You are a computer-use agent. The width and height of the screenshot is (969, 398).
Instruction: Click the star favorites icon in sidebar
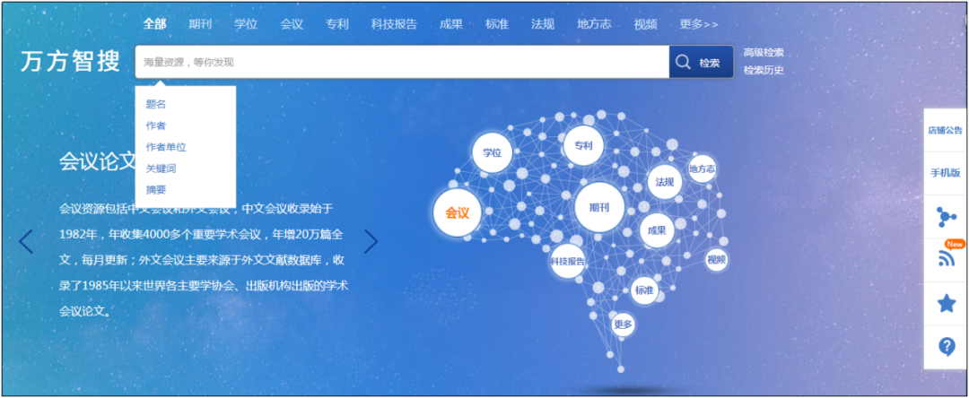pyautogui.click(x=946, y=303)
